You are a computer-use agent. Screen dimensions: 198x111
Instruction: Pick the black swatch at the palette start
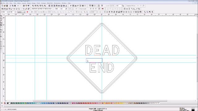(x=8, y=103)
